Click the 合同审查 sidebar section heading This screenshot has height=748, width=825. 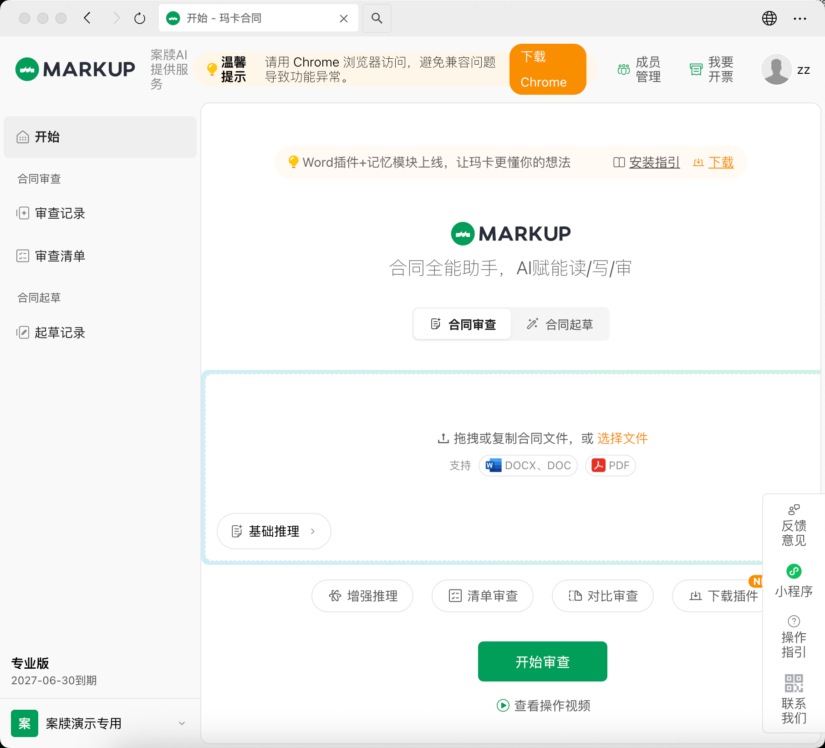click(39, 179)
